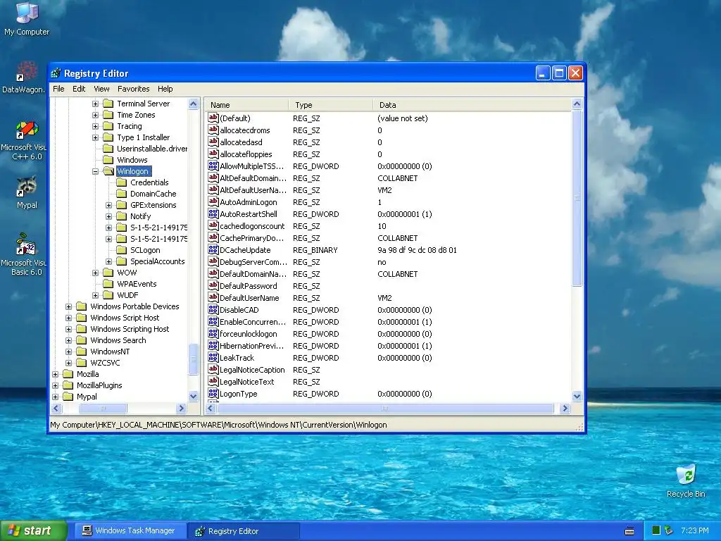Select the LegalNoticeCaption value icon
Screen dimensions: 721x541
click(213, 369)
